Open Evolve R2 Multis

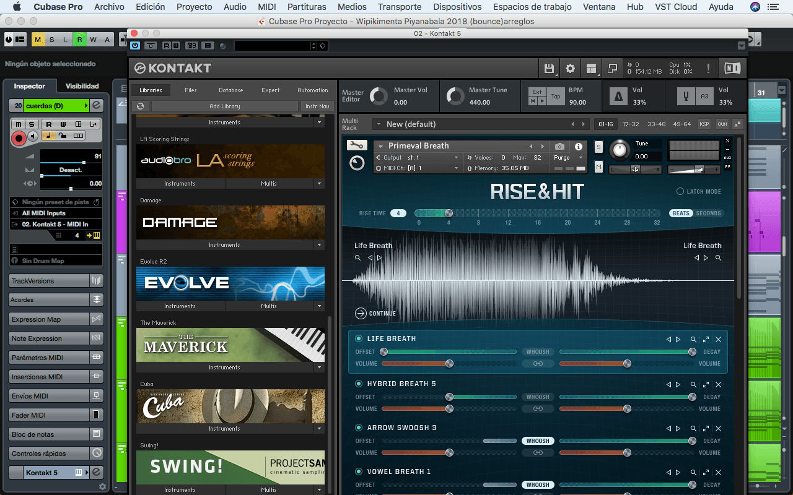269,306
